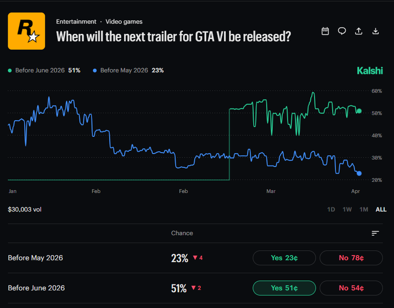Select the 1W time range tab
The image size is (394, 308).
coord(347,209)
